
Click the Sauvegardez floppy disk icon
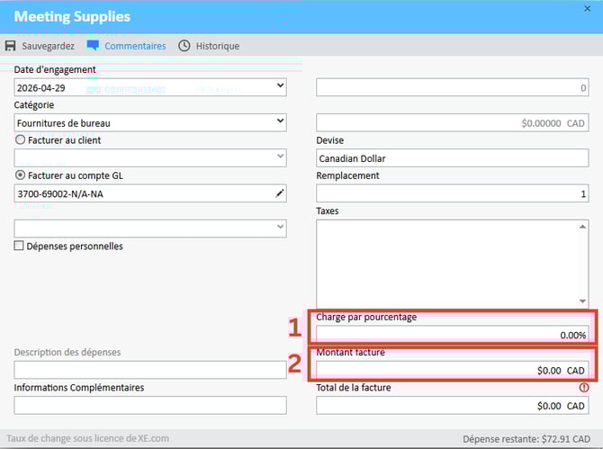(11, 46)
